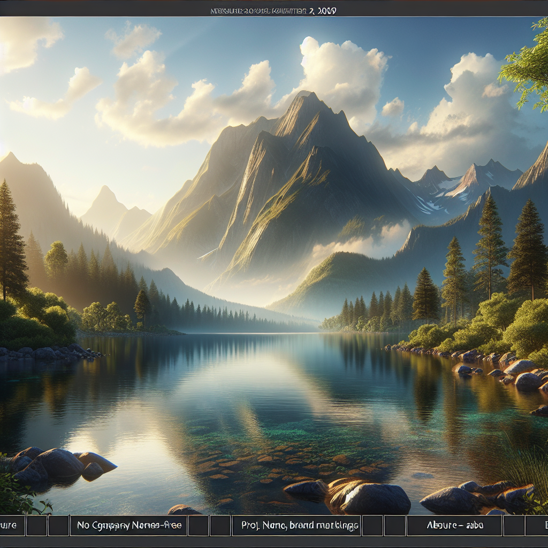Open the "Alsoure – zaba" bar item
This screenshot has width=548, height=548.
point(454,526)
